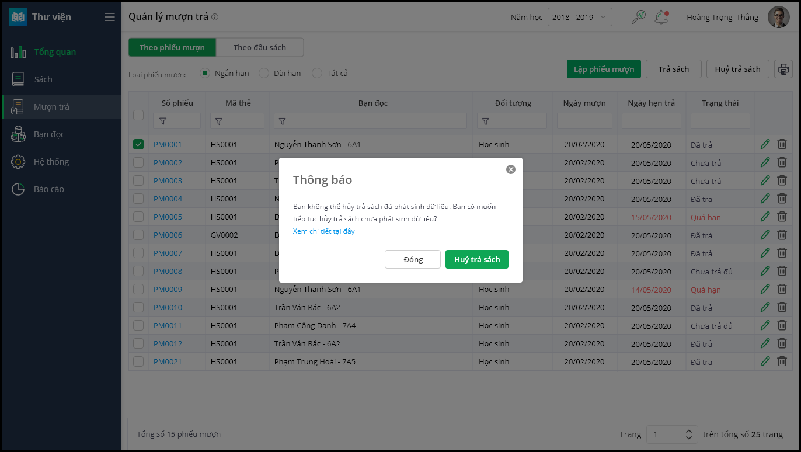Click the search magnifier icon in header
The width and height of the screenshot is (801, 452).
point(638,17)
